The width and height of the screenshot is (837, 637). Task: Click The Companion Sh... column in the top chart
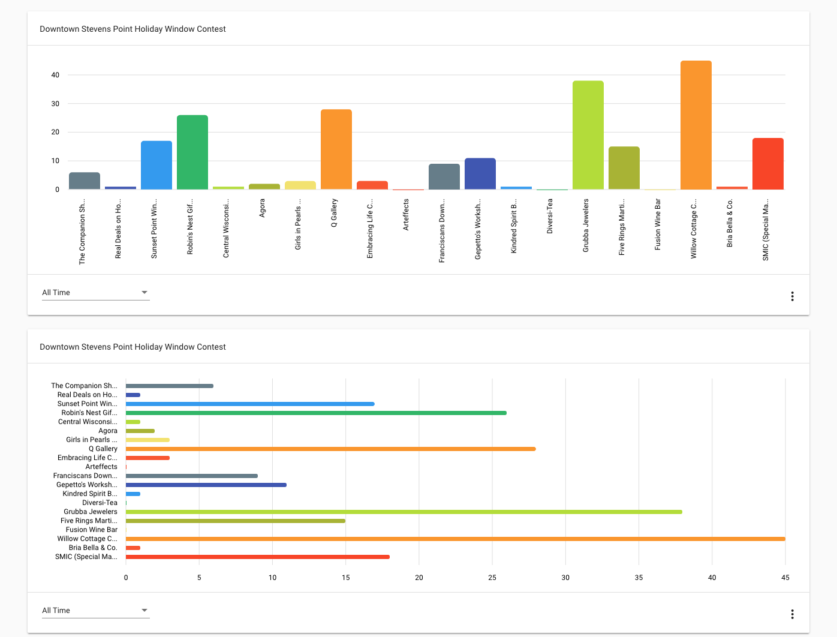pyautogui.click(x=85, y=181)
